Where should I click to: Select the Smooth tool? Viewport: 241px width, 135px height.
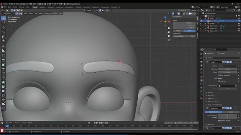tap(3, 91)
